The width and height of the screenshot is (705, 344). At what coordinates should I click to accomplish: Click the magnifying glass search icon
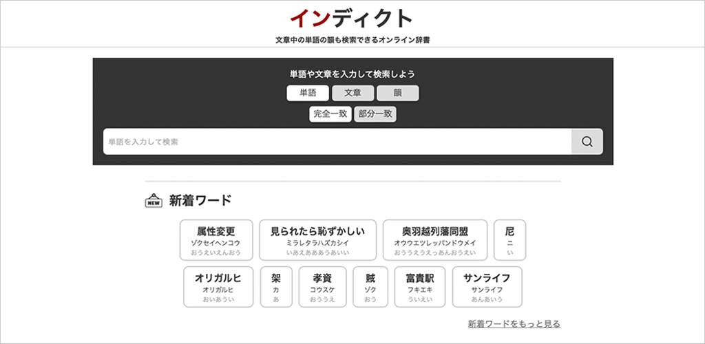pyautogui.click(x=587, y=142)
